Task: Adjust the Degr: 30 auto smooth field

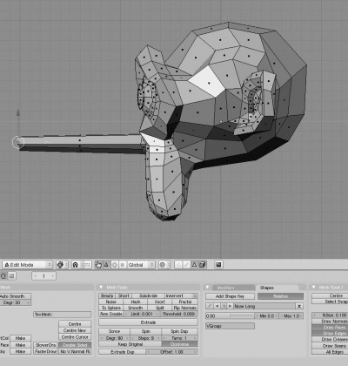Action: (16, 302)
